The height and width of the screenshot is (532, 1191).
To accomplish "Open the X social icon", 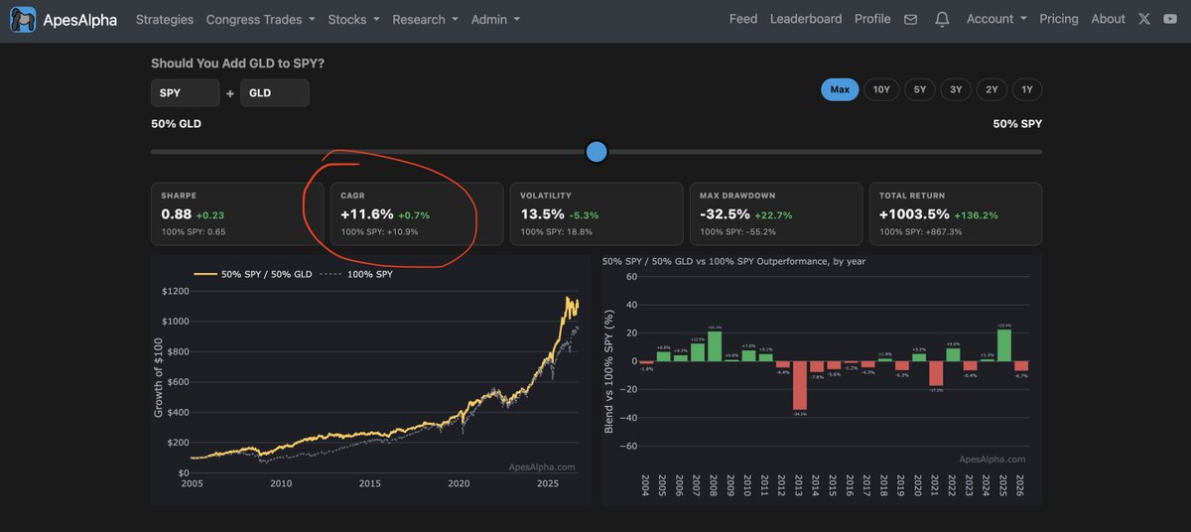I will [1146, 19].
